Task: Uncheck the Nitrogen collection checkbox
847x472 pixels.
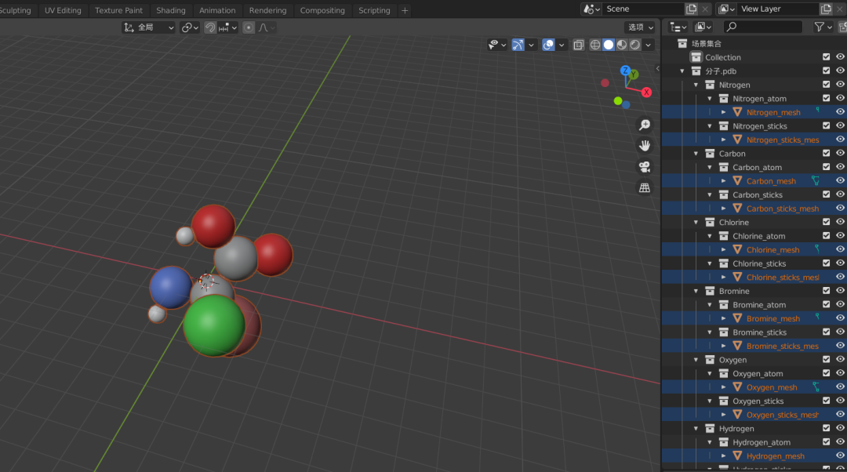Action: click(x=826, y=84)
